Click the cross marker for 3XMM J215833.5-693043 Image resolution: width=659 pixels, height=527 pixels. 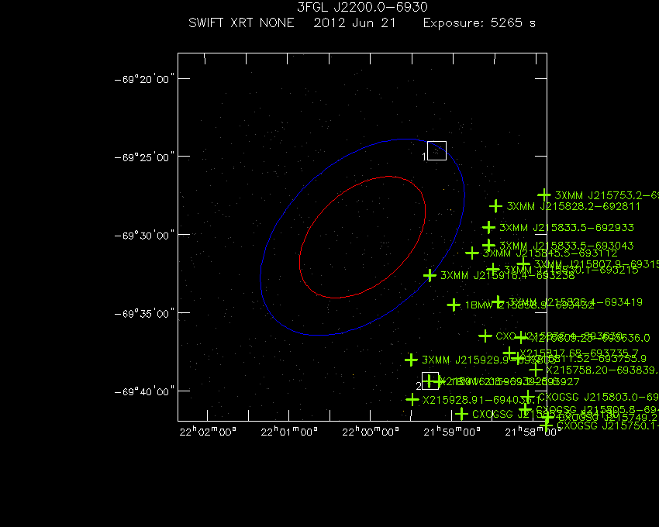click(x=488, y=244)
